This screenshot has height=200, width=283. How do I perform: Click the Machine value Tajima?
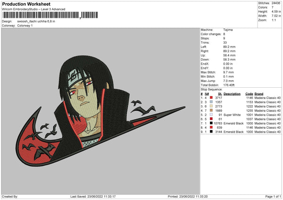(228, 30)
